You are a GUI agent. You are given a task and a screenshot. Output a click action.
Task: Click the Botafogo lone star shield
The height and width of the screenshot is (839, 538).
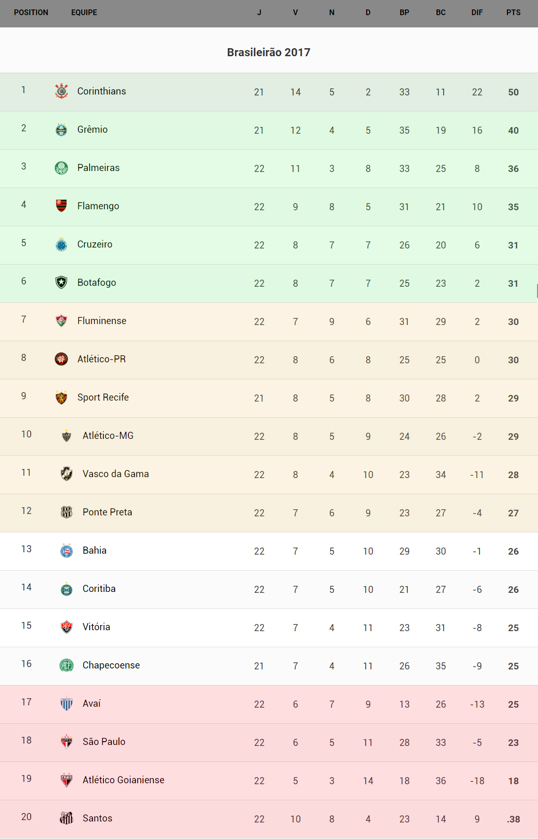[61, 283]
